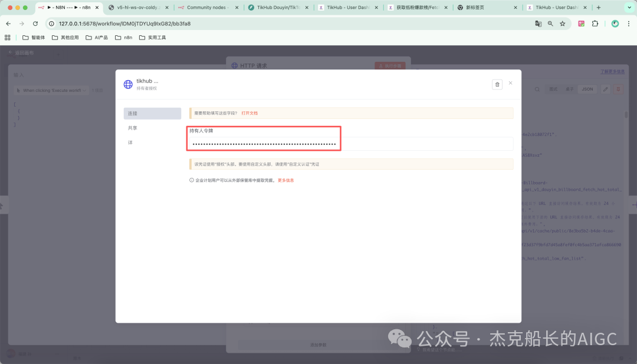Select the 连接 section in the sidebar

[x=152, y=113]
